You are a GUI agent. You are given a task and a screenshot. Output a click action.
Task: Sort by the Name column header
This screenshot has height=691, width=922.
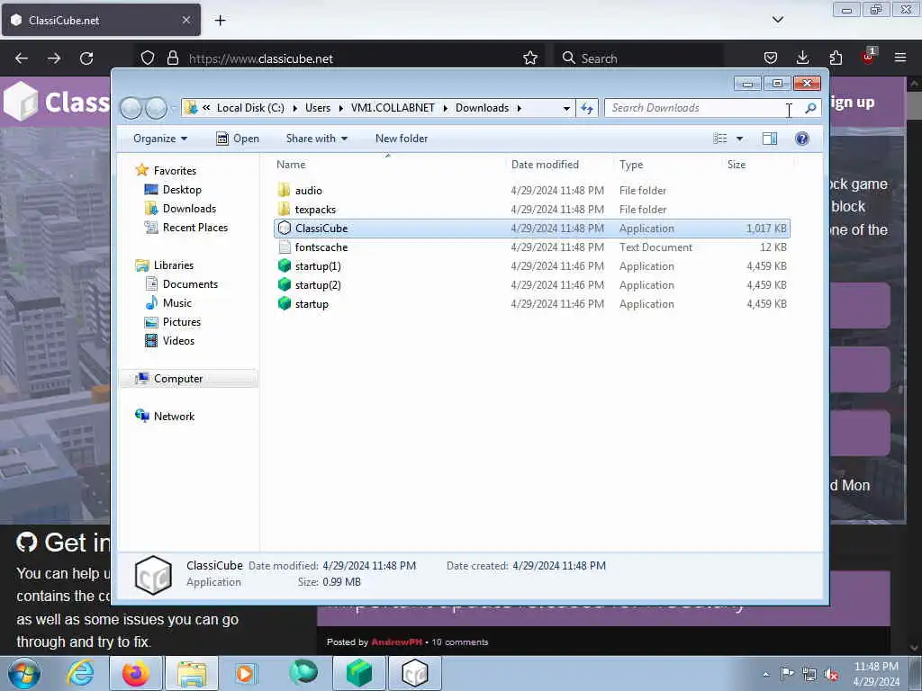tap(291, 165)
